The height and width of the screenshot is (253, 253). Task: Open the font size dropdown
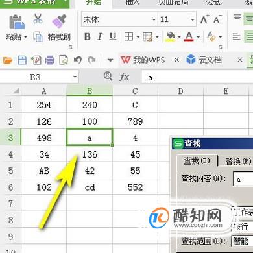coord(193,19)
